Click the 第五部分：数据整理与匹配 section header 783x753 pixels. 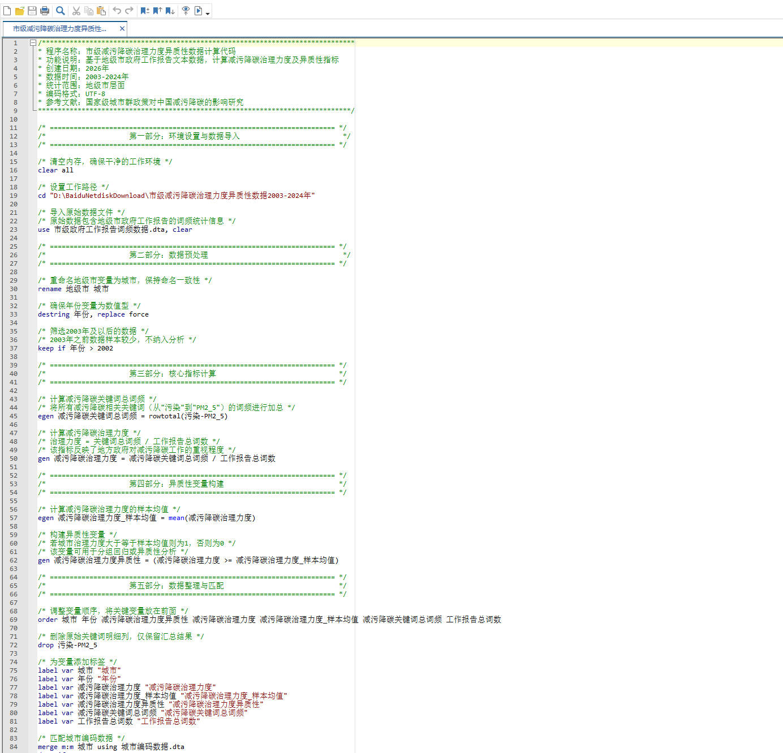(177, 586)
